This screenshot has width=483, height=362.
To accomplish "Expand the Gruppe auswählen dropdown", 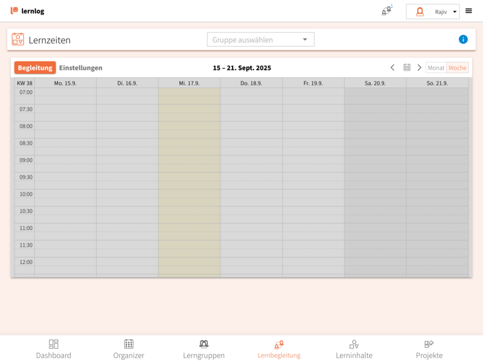I will 260,40.
